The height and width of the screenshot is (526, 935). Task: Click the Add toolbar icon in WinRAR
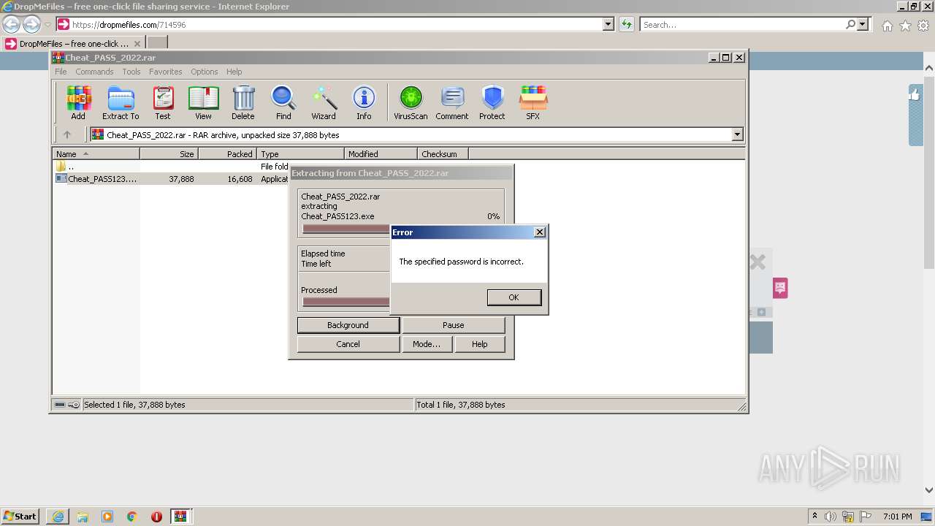[x=78, y=102]
